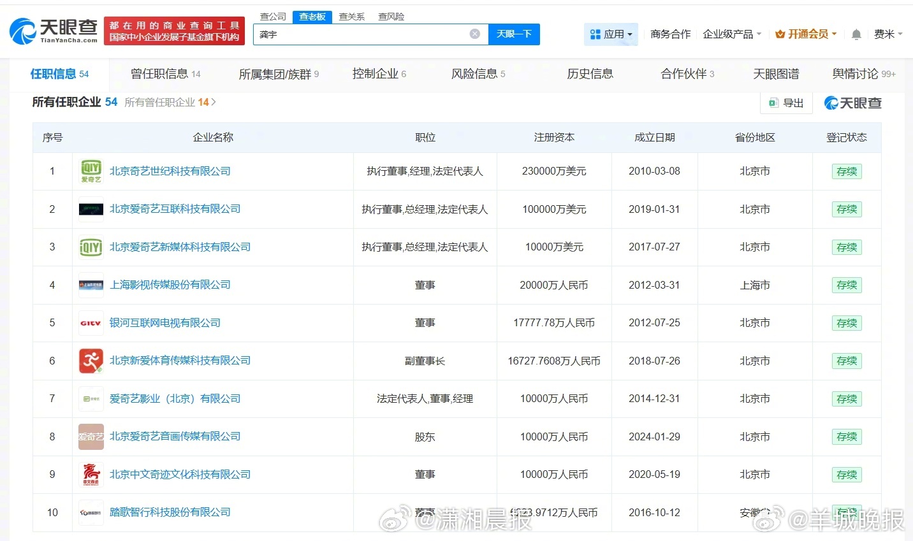Click the 北京中文音迹文化 company logo
The image size is (913, 541).
point(91,475)
